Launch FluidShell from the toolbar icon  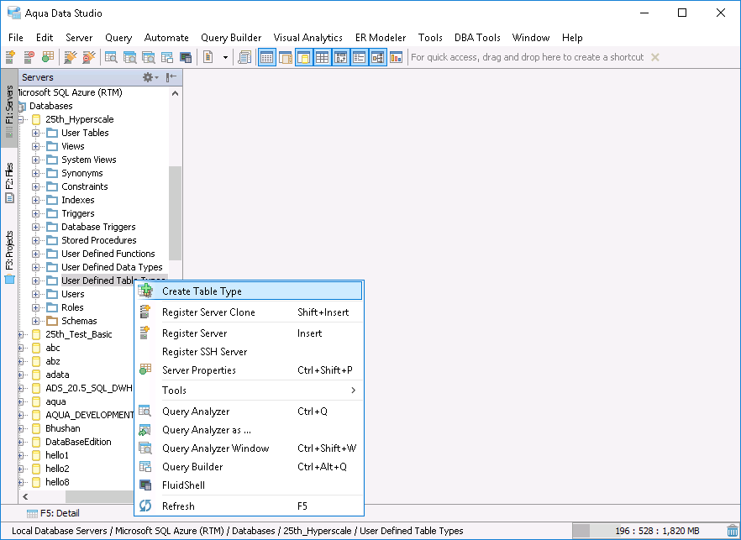click(186, 57)
